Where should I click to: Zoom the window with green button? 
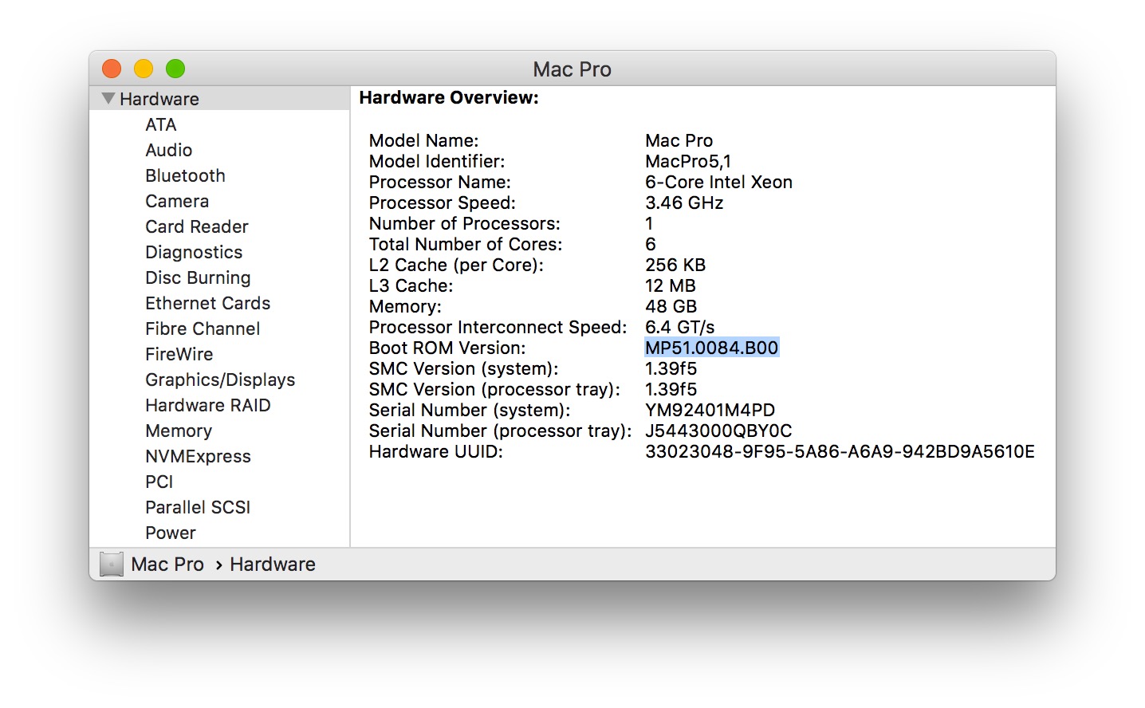[175, 69]
